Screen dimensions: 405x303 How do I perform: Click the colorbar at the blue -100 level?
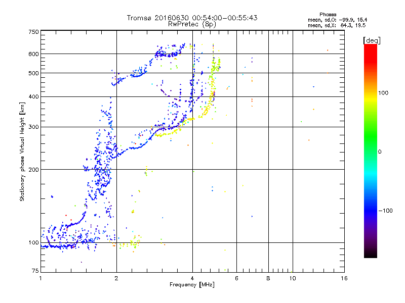371,211
